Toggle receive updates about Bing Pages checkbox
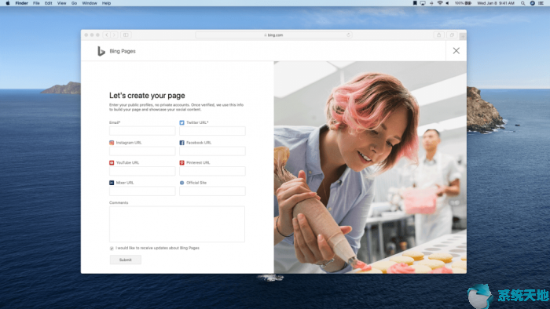This screenshot has width=550, height=309. pyautogui.click(x=112, y=248)
